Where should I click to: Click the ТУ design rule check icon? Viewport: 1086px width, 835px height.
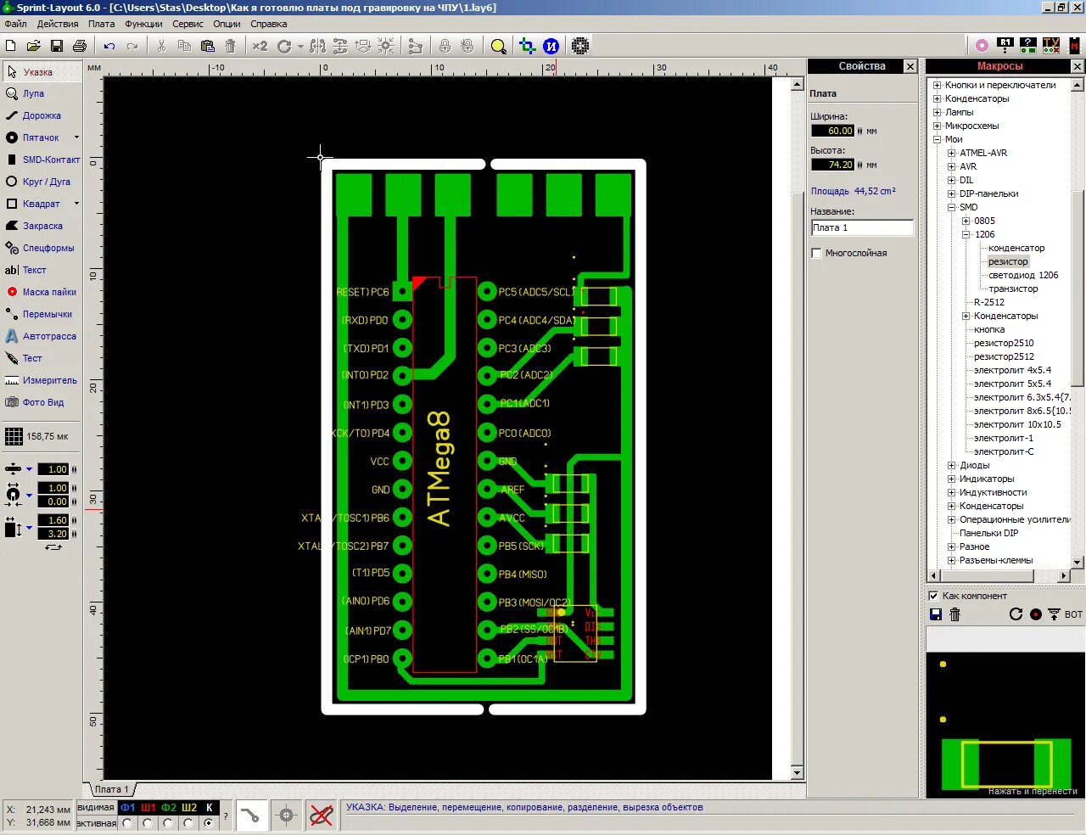click(x=1051, y=46)
